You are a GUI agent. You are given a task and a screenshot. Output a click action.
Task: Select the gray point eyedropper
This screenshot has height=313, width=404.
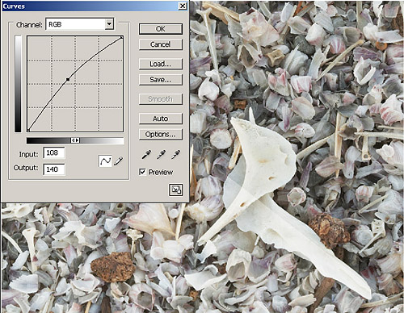[161, 155]
